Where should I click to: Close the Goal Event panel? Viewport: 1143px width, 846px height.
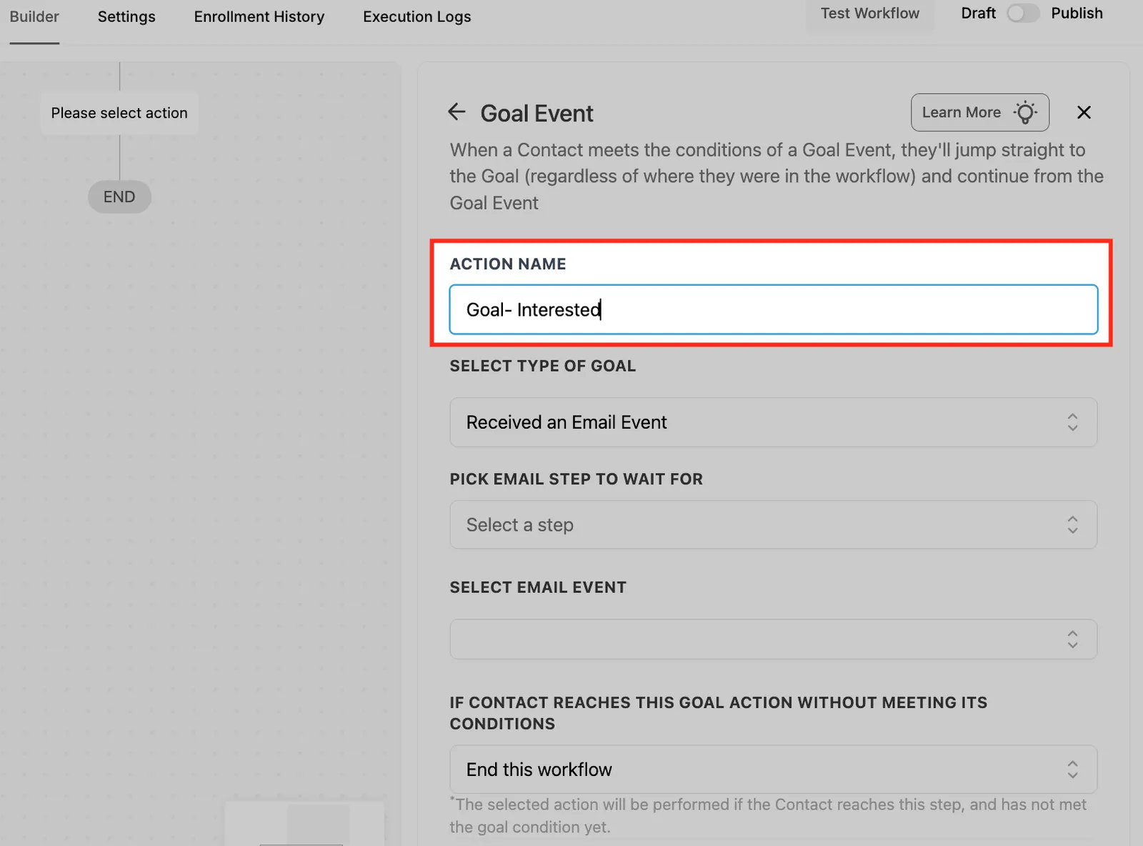pyautogui.click(x=1084, y=112)
